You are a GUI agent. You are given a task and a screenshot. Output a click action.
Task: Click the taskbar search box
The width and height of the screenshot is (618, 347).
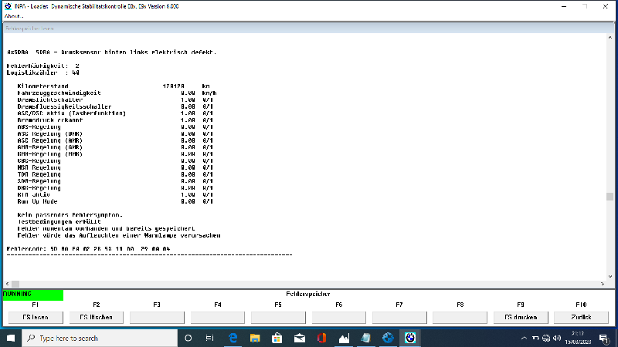coord(100,338)
